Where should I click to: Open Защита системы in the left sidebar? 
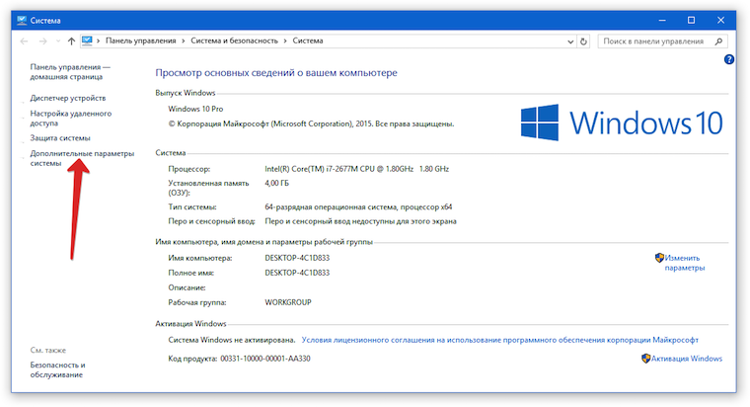point(60,138)
